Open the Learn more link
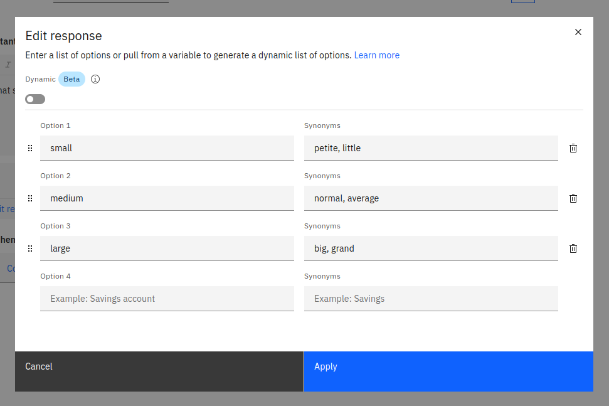The image size is (609, 406). pos(376,55)
